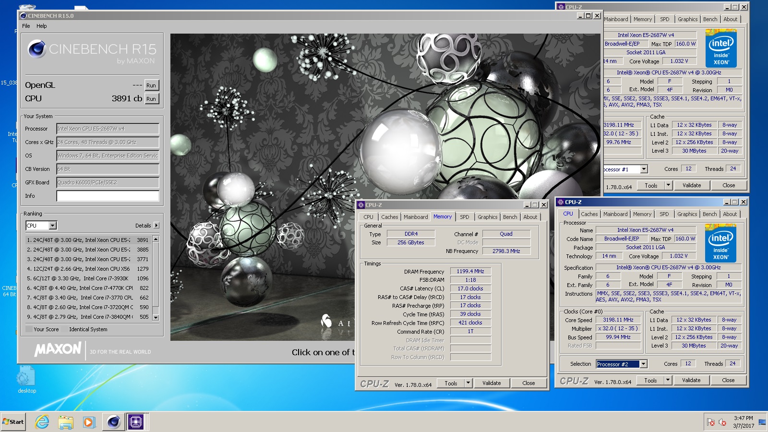Click the DRAM Frequency value 1199.4 MHz
768x432 pixels.
point(470,271)
